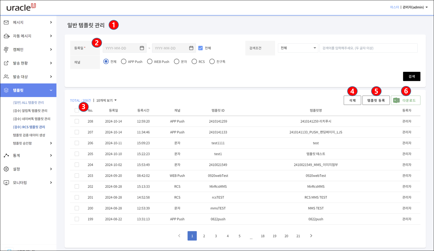Open the end date calendar picker
Screen dimensions: 434x251
(191, 48)
